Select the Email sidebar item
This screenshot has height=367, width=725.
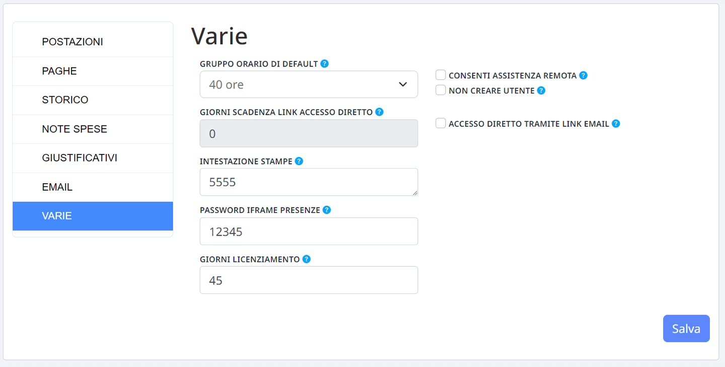93,187
